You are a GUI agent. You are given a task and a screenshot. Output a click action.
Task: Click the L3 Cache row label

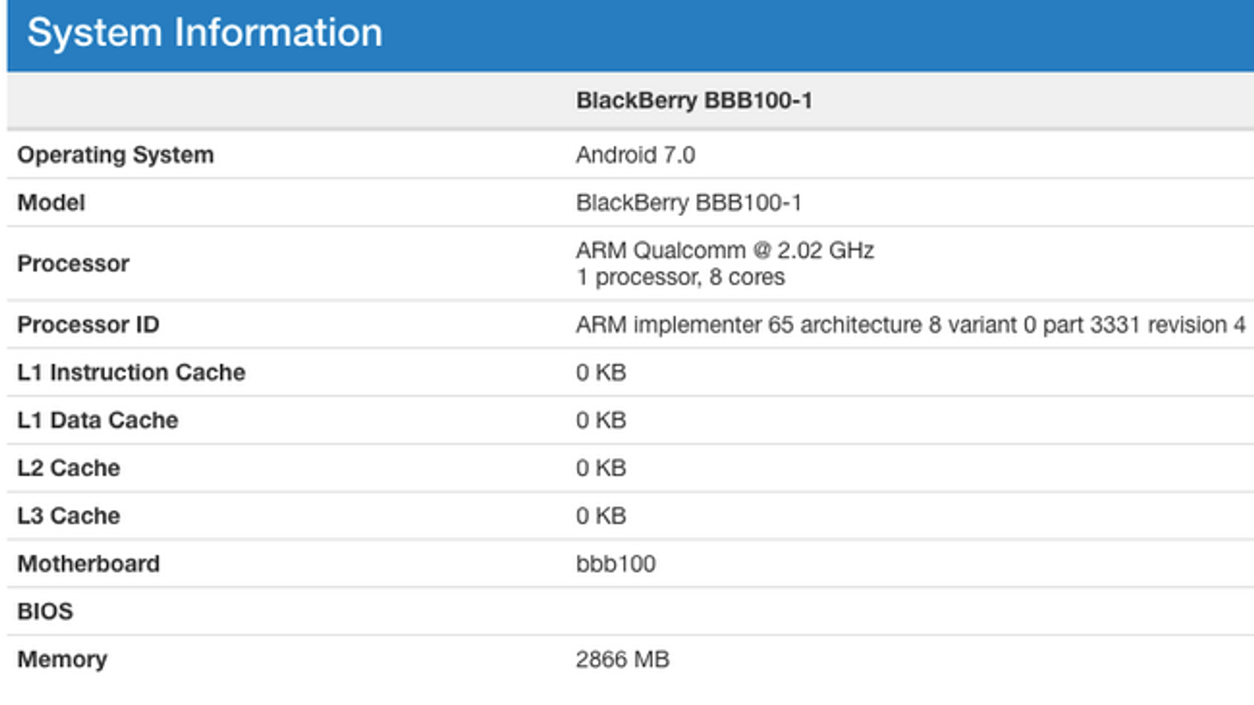click(68, 516)
